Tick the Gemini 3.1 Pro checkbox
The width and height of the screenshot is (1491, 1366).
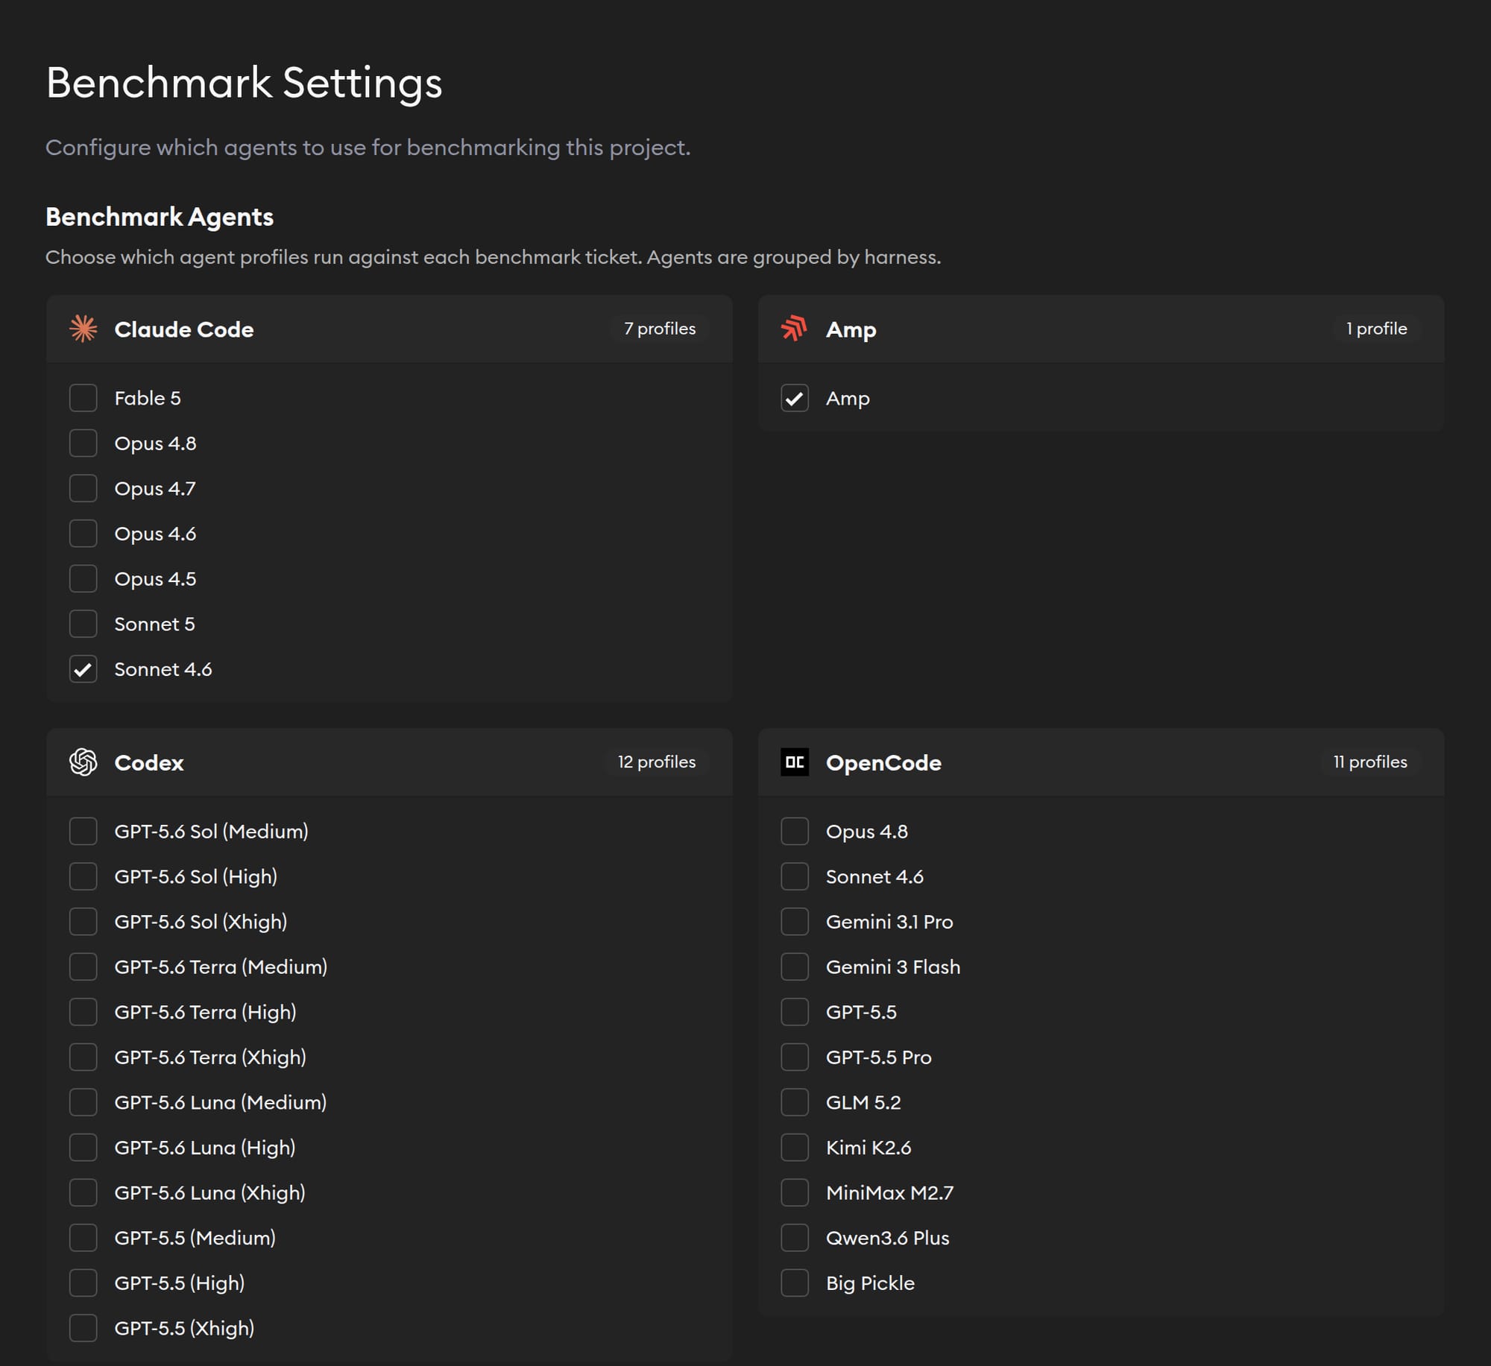click(795, 922)
